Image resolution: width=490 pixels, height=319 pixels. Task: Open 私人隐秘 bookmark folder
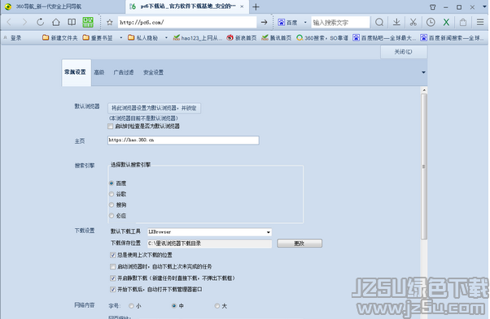pyautogui.click(x=142, y=37)
